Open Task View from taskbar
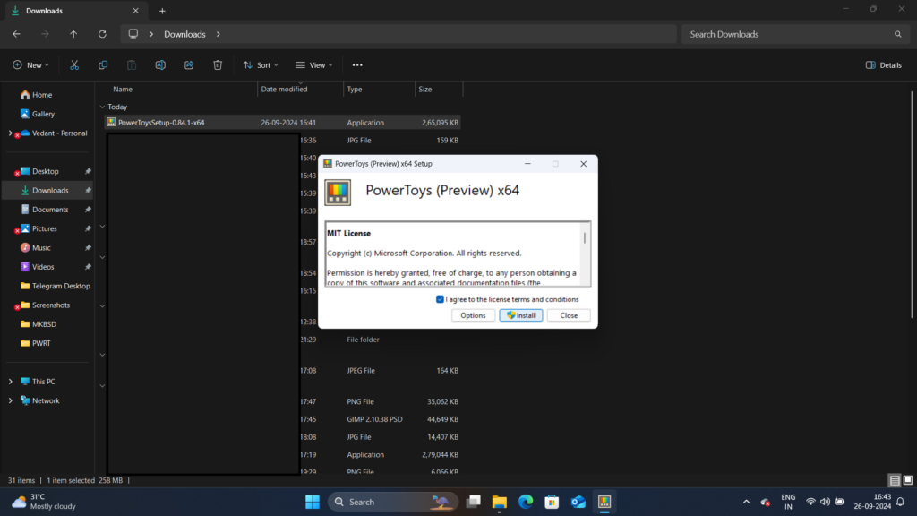The width and height of the screenshot is (917, 516). [473, 502]
